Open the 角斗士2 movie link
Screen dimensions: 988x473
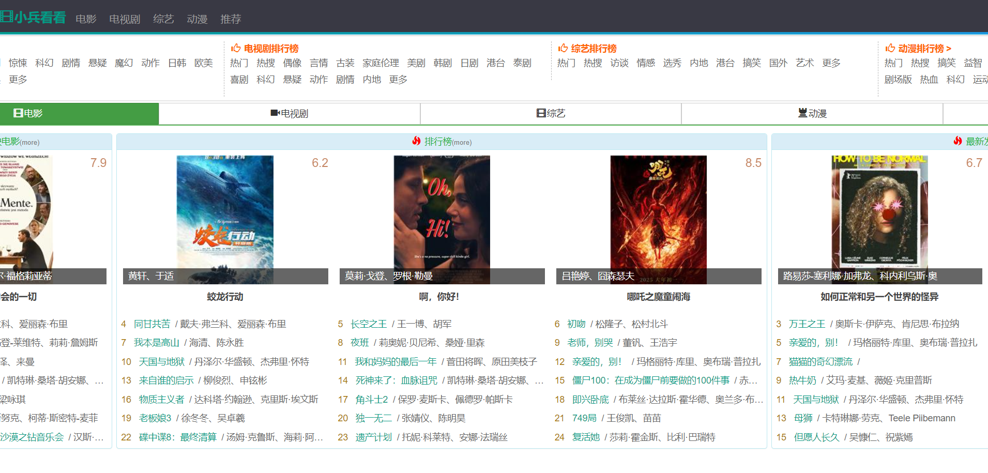click(x=371, y=400)
